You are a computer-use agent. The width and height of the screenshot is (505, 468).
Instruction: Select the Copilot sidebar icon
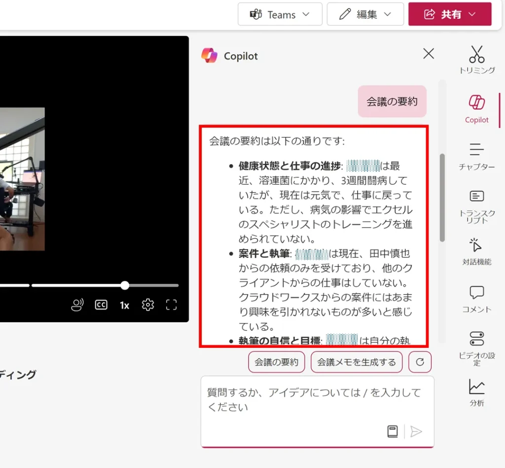(x=476, y=108)
